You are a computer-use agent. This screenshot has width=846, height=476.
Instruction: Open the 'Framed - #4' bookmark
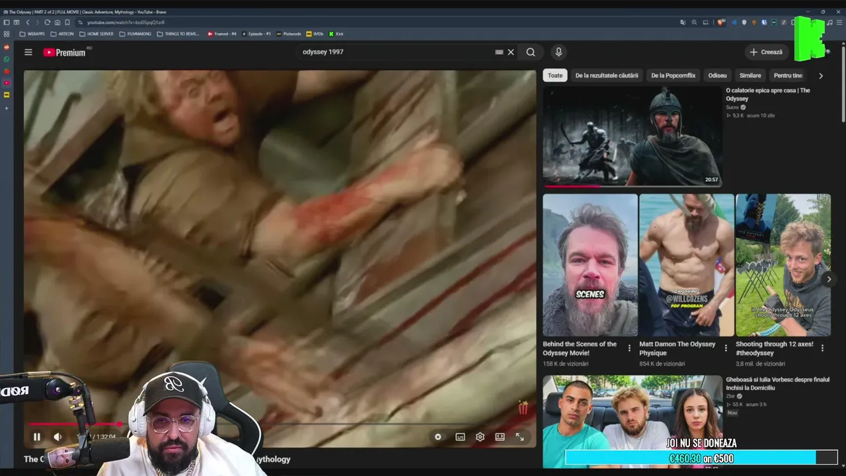[x=222, y=34]
